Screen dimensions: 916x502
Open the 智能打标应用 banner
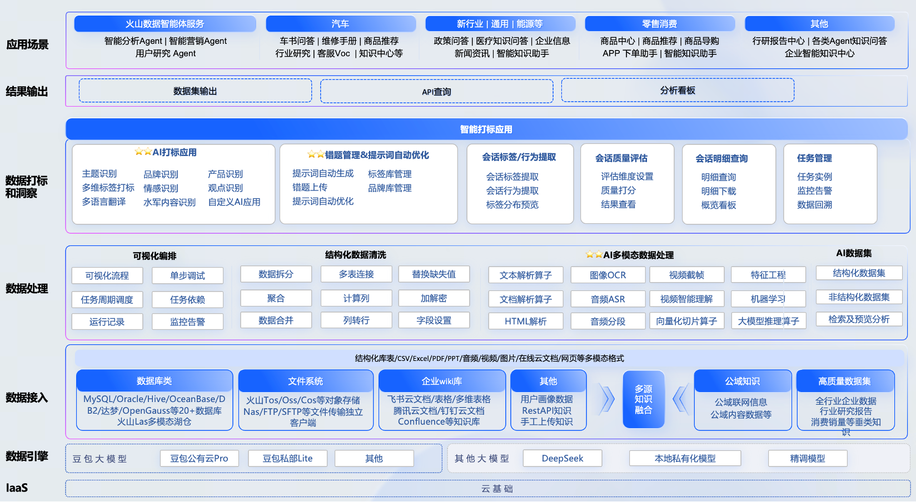[486, 129]
